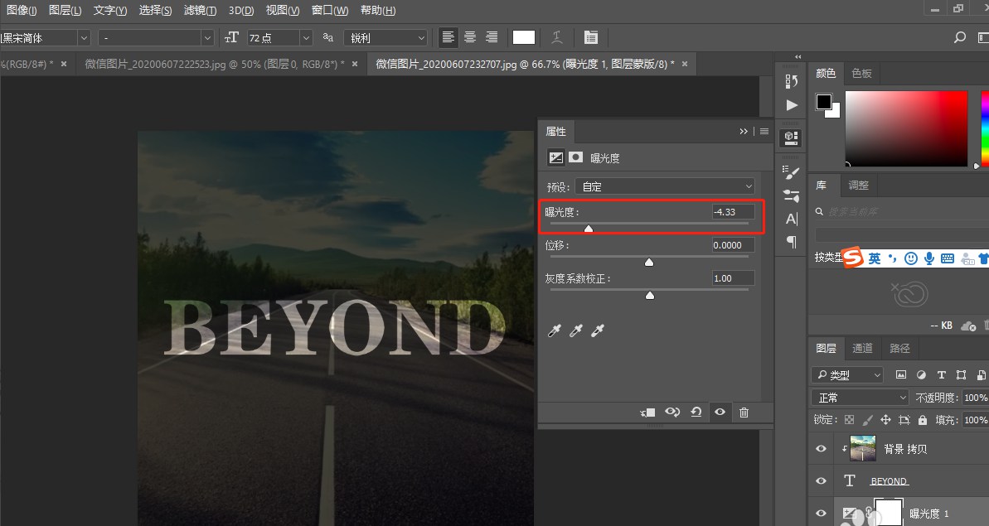Toggle adjustment layer visibility in Properties panel
This screenshot has width=989, height=526.
point(720,412)
